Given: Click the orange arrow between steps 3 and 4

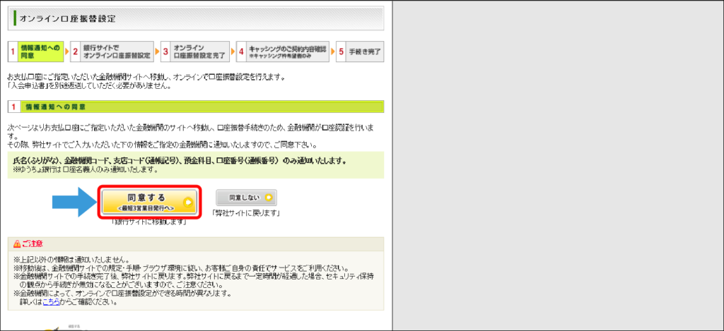Looking at the screenshot, I should tap(233, 52).
